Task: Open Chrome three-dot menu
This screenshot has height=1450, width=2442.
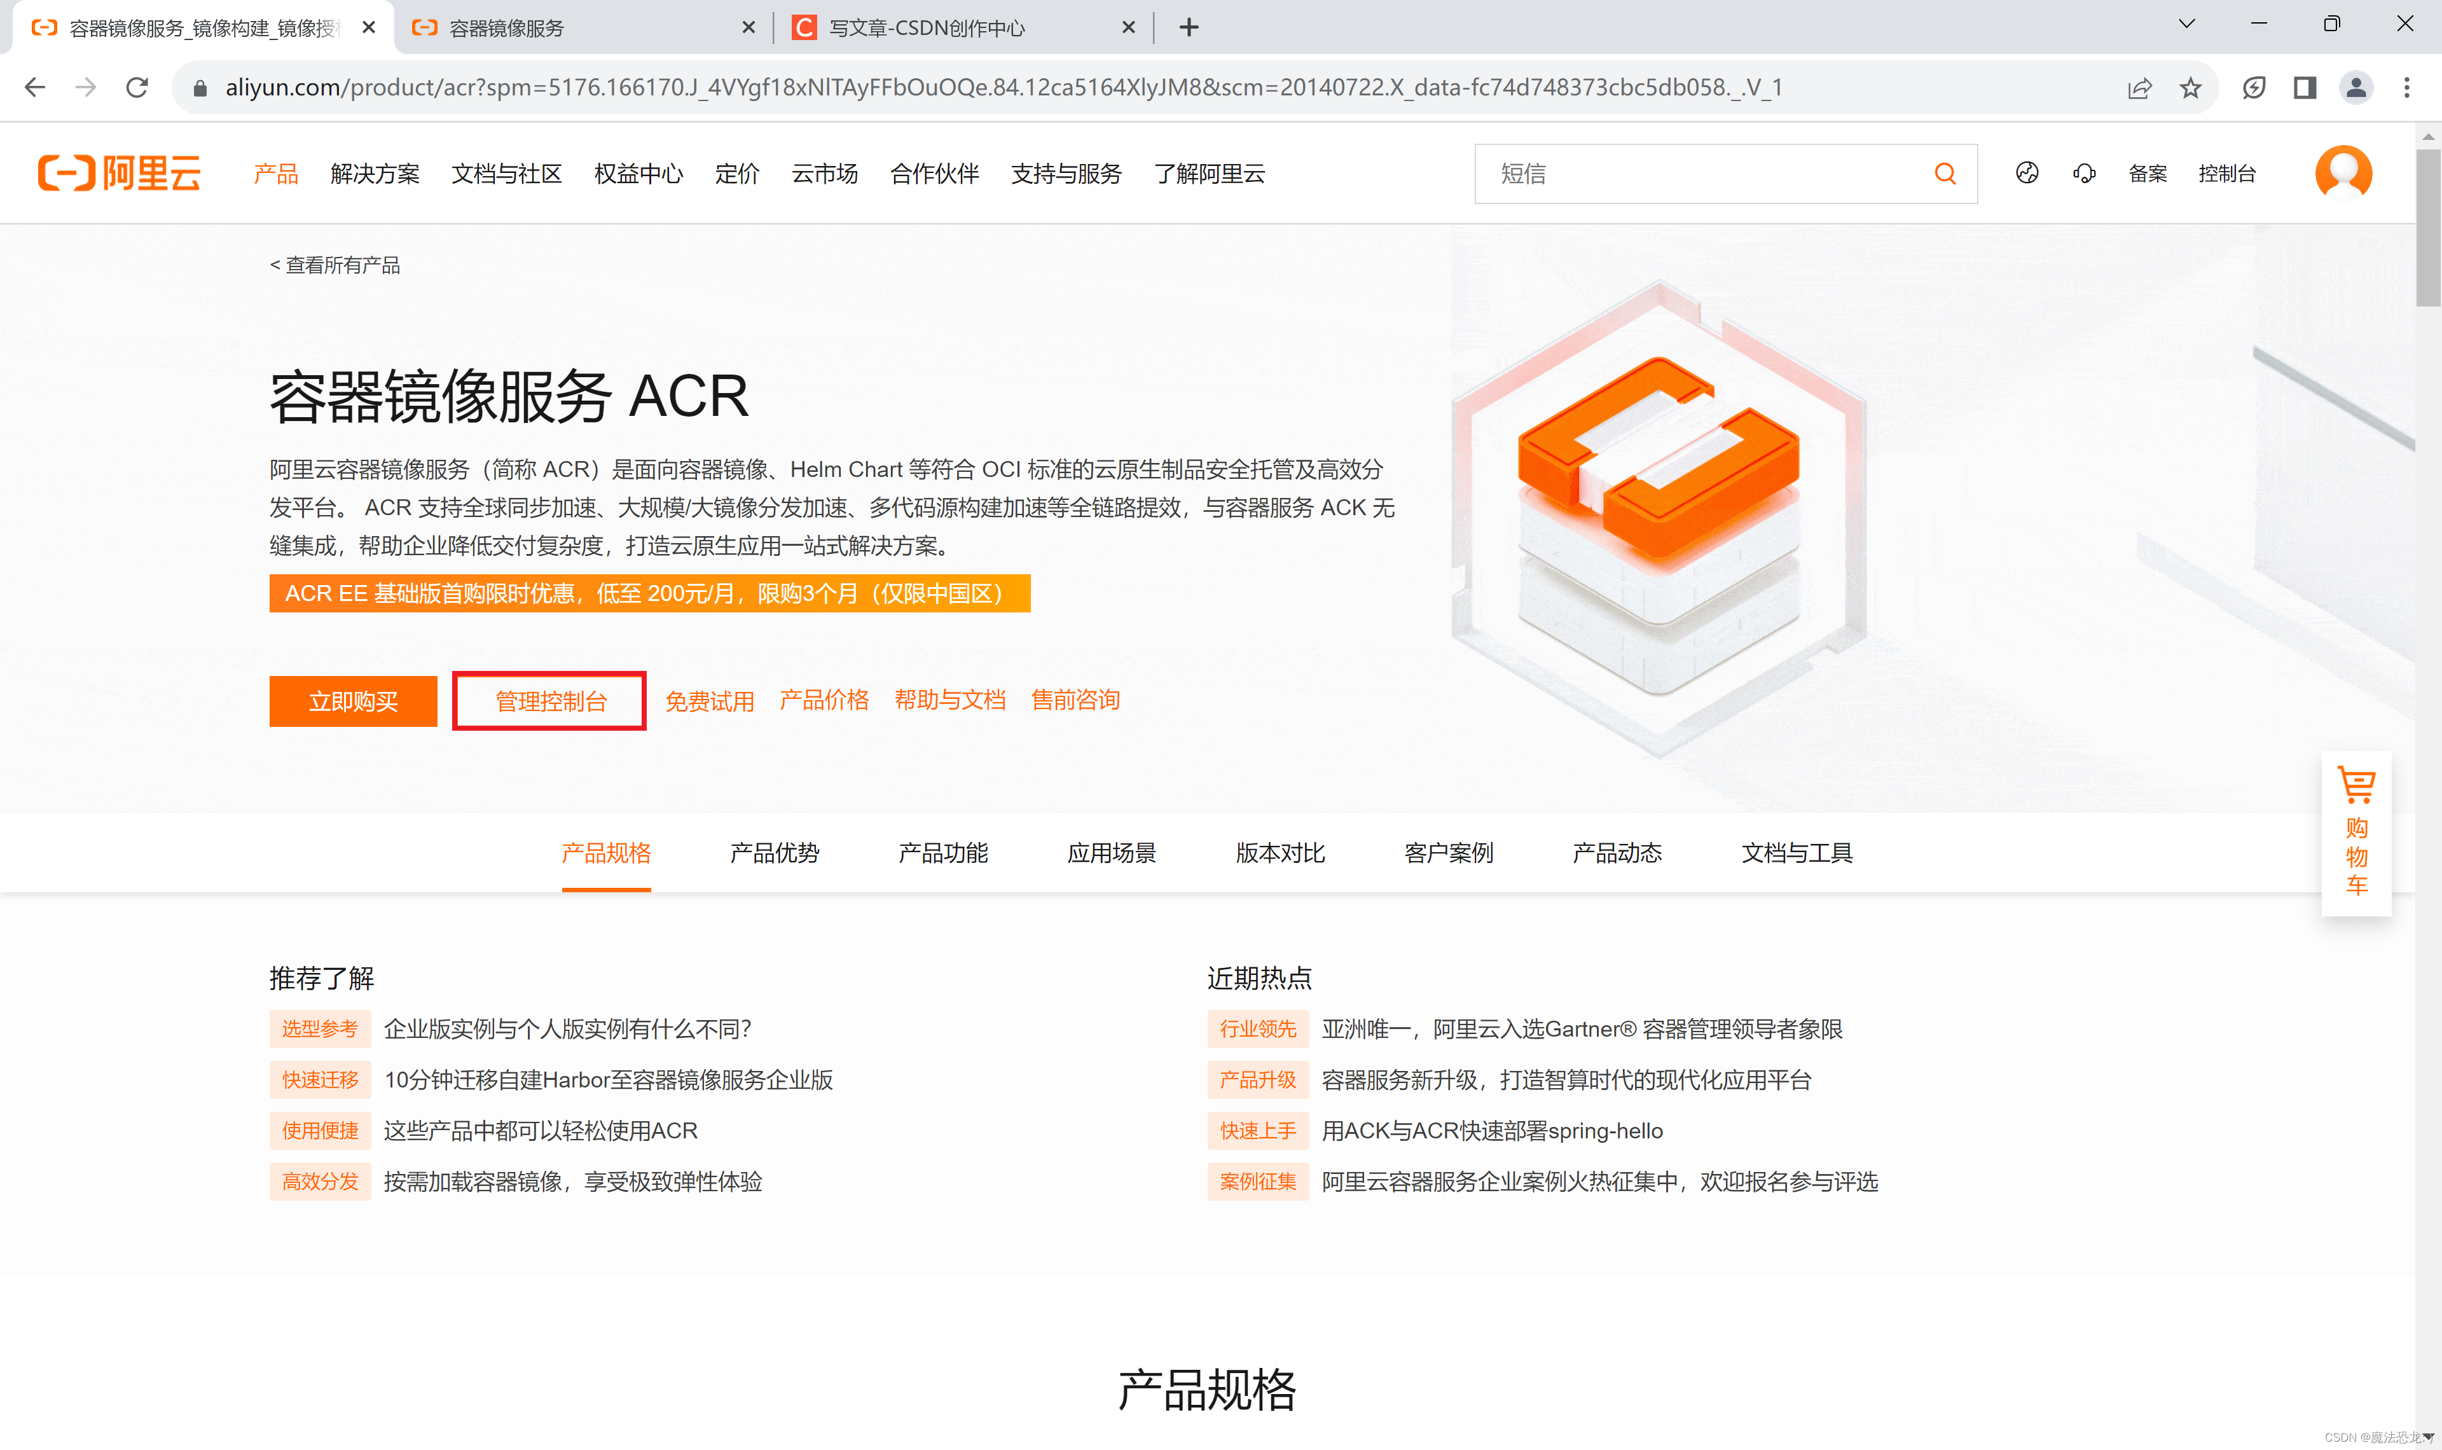Action: [x=2406, y=88]
